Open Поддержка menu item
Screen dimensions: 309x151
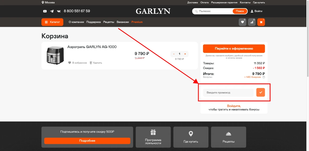point(94,22)
